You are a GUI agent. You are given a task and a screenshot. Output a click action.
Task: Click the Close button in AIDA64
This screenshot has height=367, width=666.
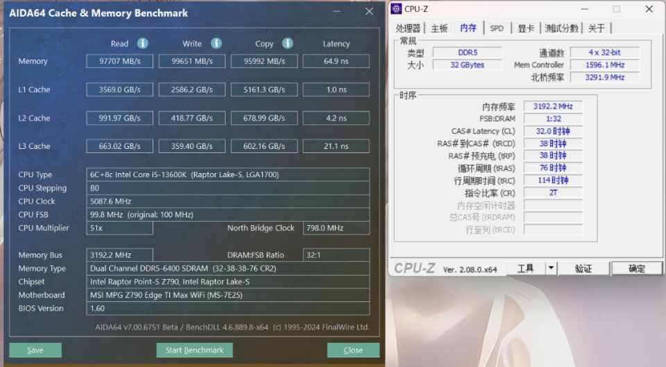click(353, 350)
